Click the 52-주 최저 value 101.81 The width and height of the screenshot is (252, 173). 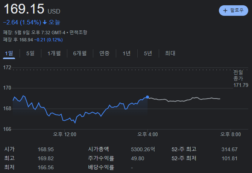pyautogui.click(x=229, y=158)
